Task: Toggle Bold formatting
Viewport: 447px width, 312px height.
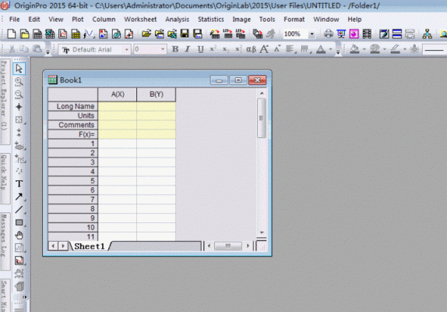Action: 175,49
